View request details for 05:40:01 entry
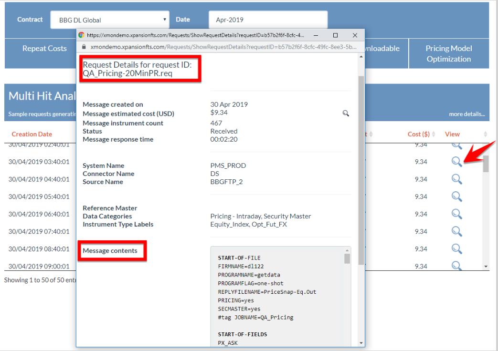The height and width of the screenshot is (351, 498). (456, 196)
